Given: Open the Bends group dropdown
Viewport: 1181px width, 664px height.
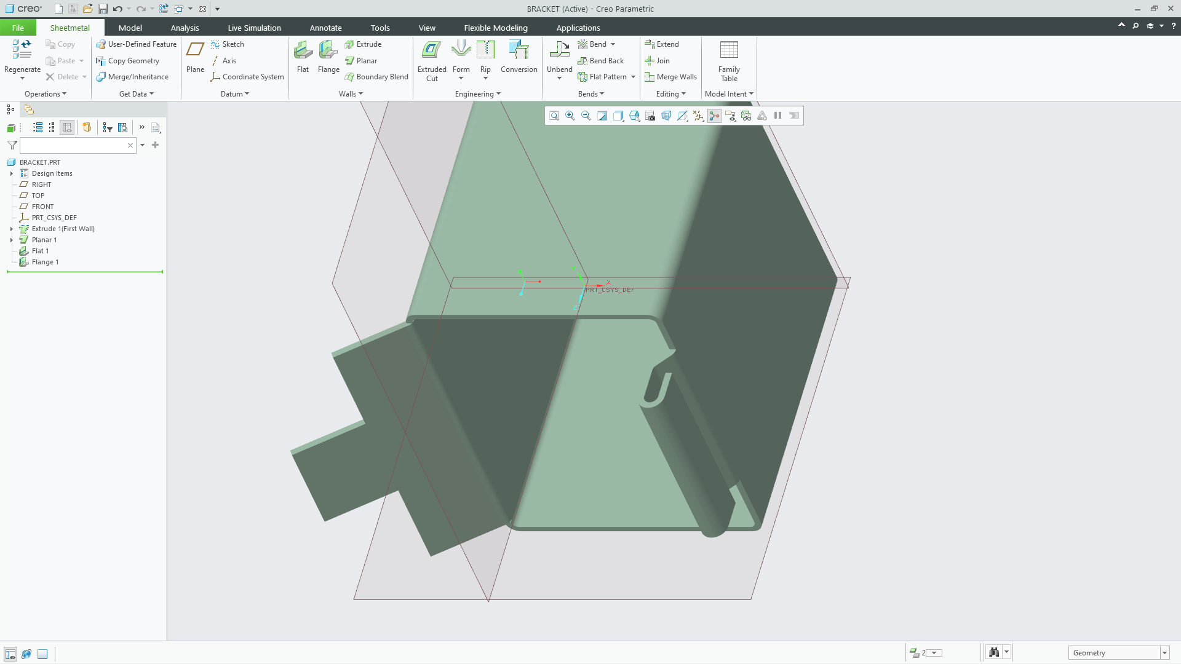Looking at the screenshot, I should 590,93.
